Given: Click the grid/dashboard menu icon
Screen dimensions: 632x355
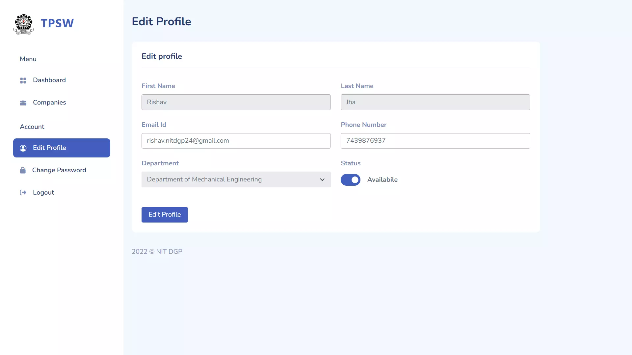Looking at the screenshot, I should coord(23,80).
